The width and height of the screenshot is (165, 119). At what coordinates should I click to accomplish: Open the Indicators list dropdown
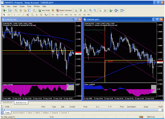point(111,10)
